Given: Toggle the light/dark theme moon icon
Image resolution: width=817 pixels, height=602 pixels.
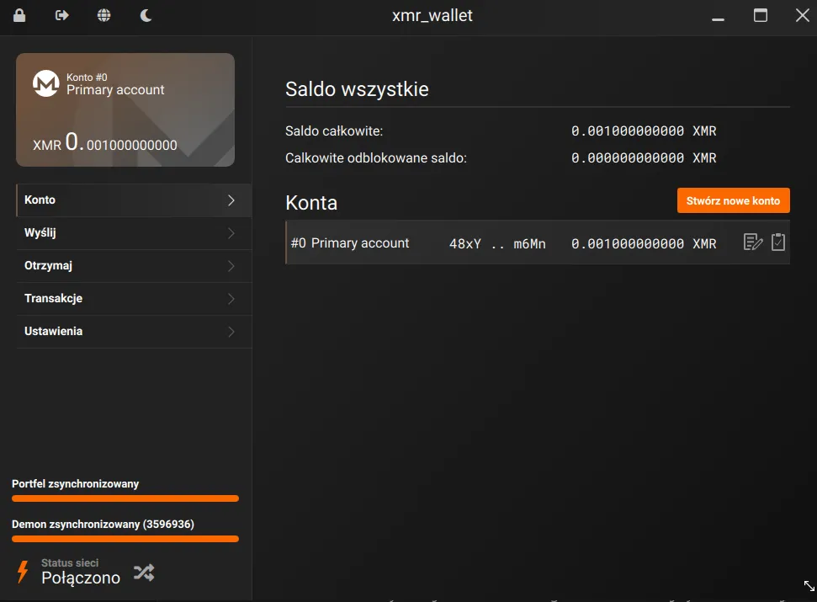Looking at the screenshot, I should click(146, 15).
